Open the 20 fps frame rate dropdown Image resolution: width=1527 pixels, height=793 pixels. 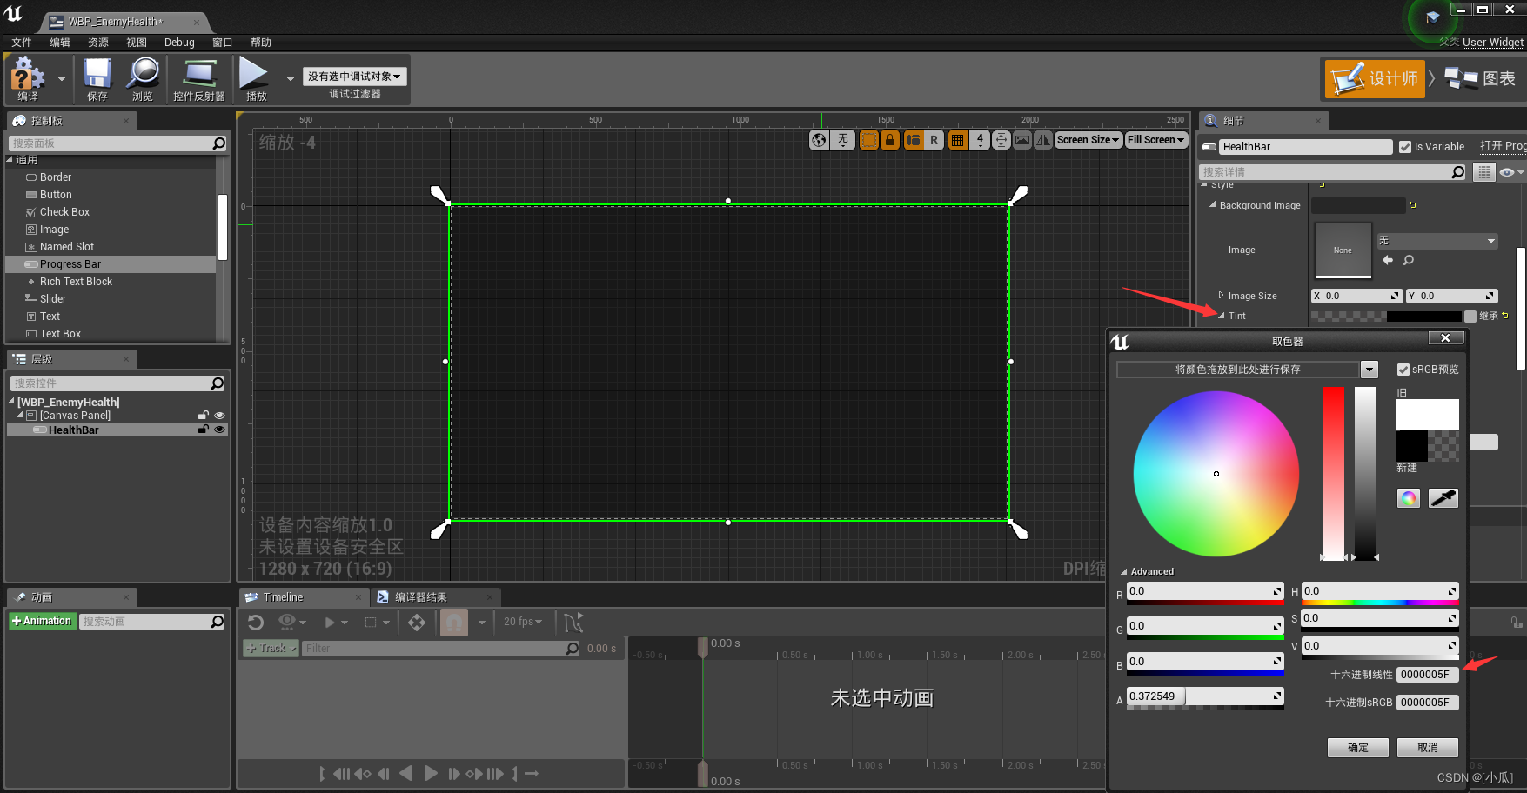(523, 622)
